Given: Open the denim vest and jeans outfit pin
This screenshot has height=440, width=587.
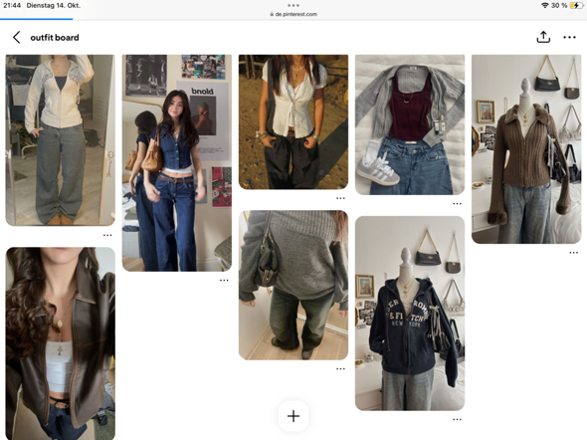Looking at the screenshot, I should (177, 163).
